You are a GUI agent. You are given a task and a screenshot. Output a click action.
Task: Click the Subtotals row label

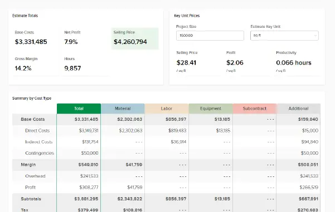coord(31,199)
